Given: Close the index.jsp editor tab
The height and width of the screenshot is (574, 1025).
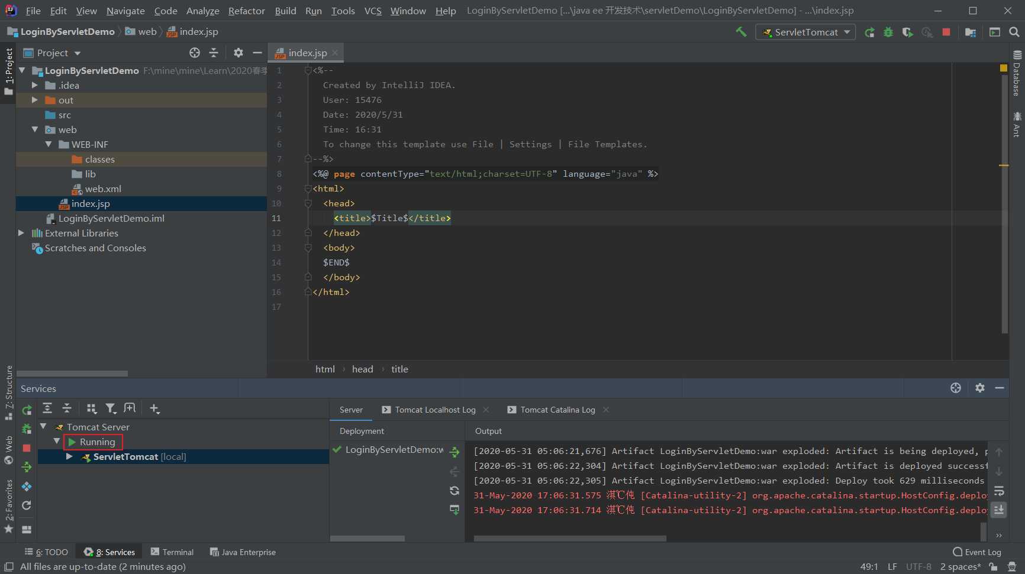Looking at the screenshot, I should [335, 53].
